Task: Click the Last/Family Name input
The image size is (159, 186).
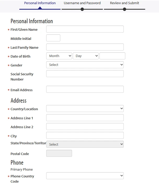Action: pyautogui.click(x=85, y=47)
